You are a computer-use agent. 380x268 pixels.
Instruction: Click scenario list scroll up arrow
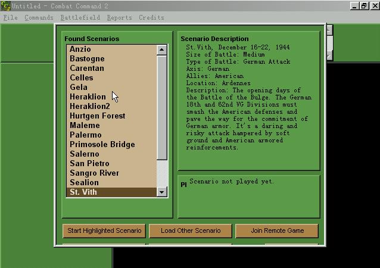161,50
